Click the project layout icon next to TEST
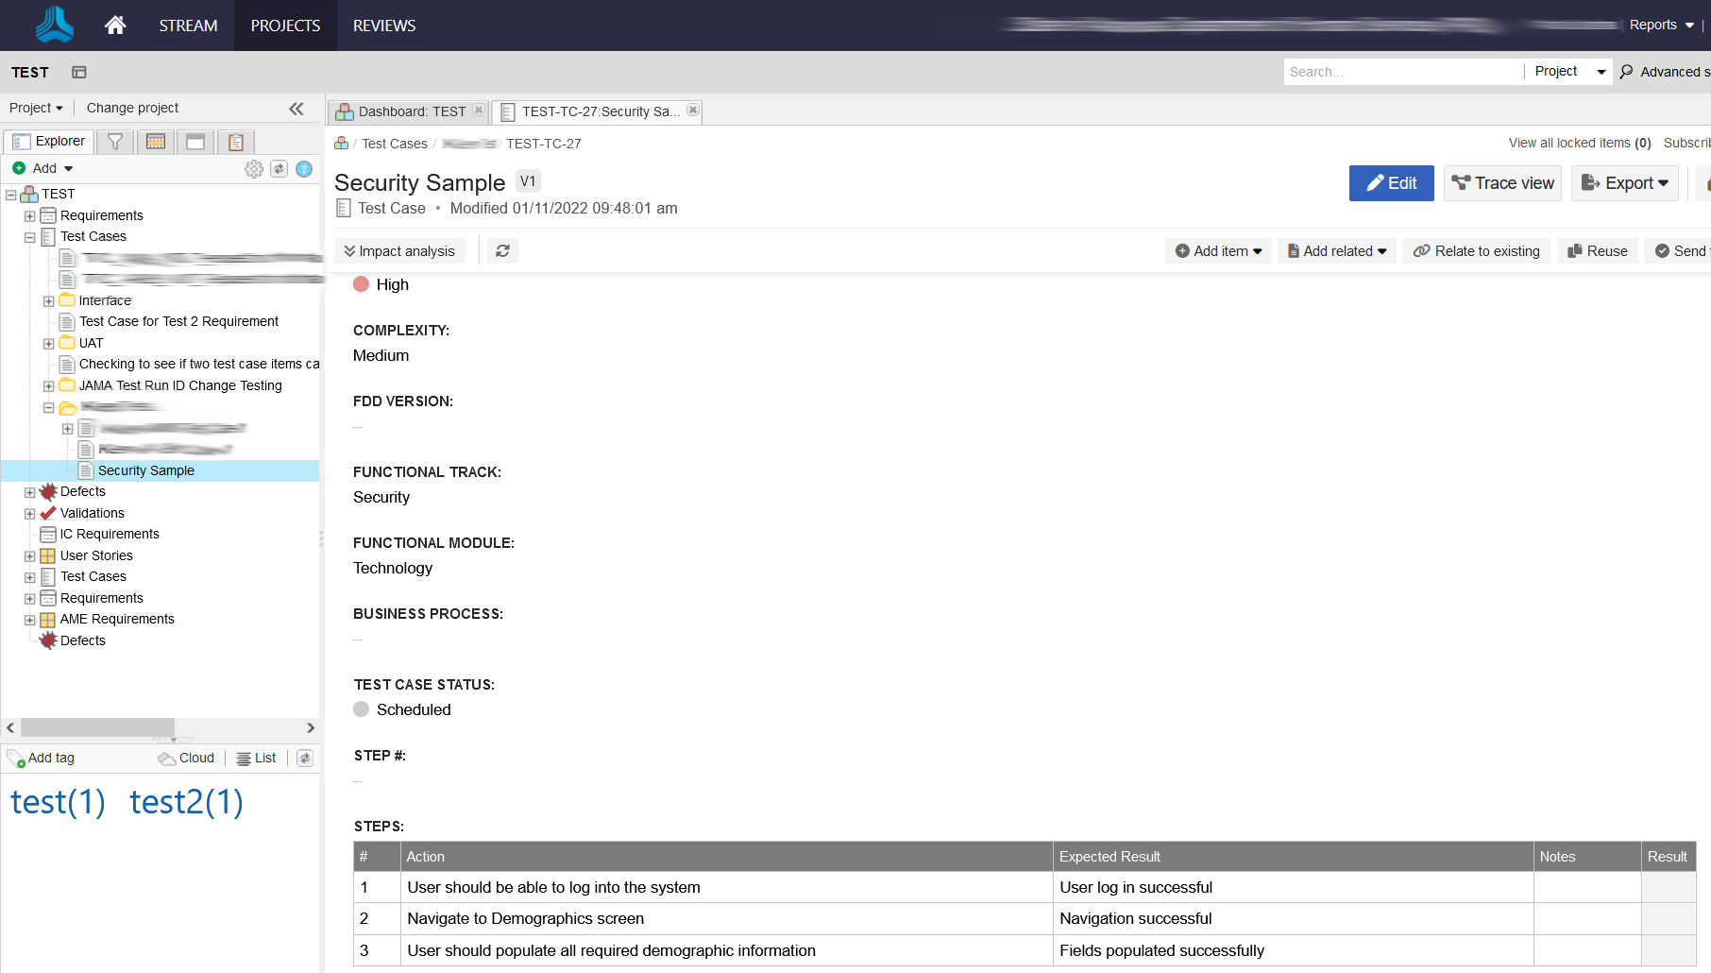 coord(79,73)
